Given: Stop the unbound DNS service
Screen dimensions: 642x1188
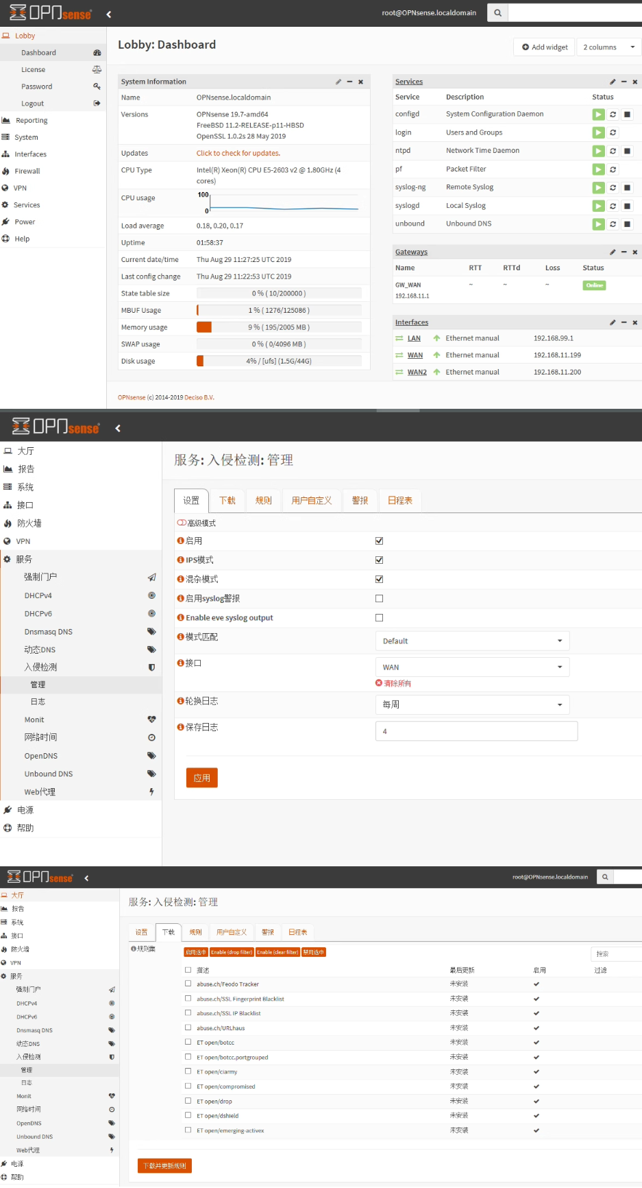Looking at the screenshot, I should [627, 224].
